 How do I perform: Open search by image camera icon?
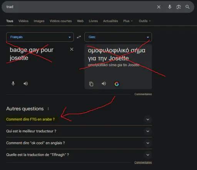click(x=179, y=7)
